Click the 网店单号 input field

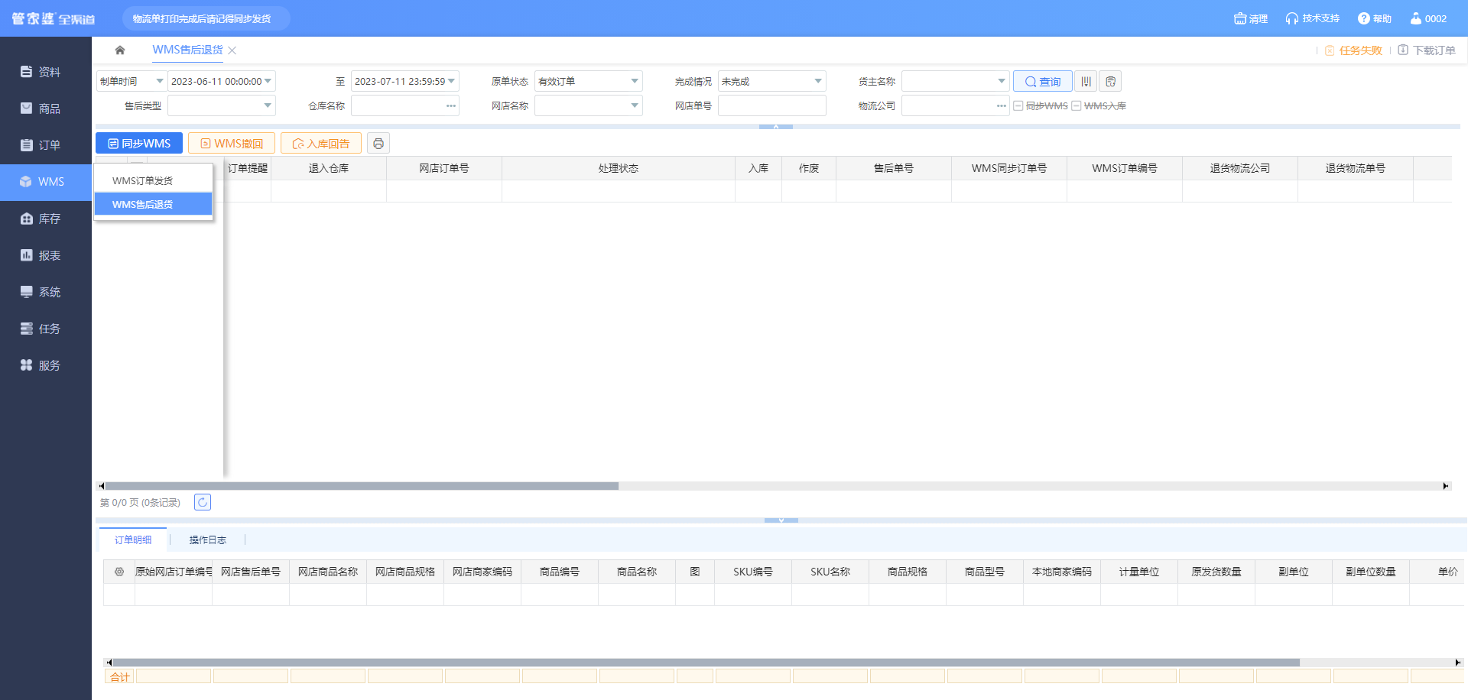(x=772, y=106)
